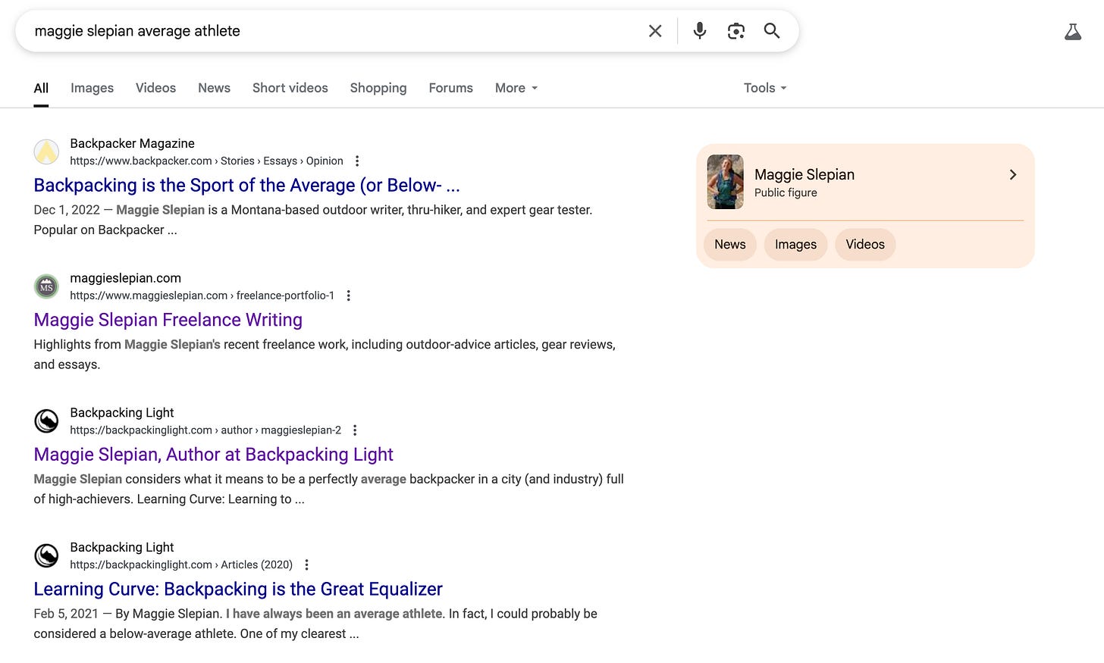Open the options menu for the maggieslepian-2 author result
The height and width of the screenshot is (663, 1104).
click(x=355, y=430)
